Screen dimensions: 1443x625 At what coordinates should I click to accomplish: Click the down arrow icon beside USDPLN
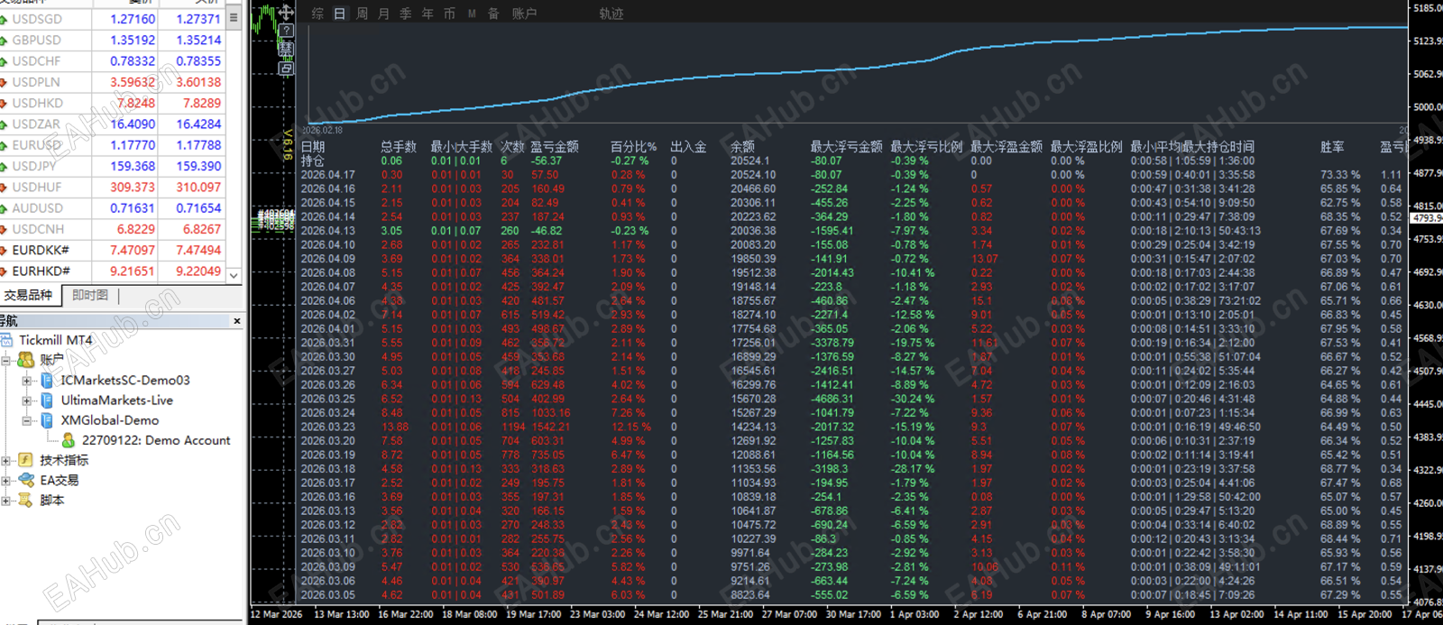4,82
